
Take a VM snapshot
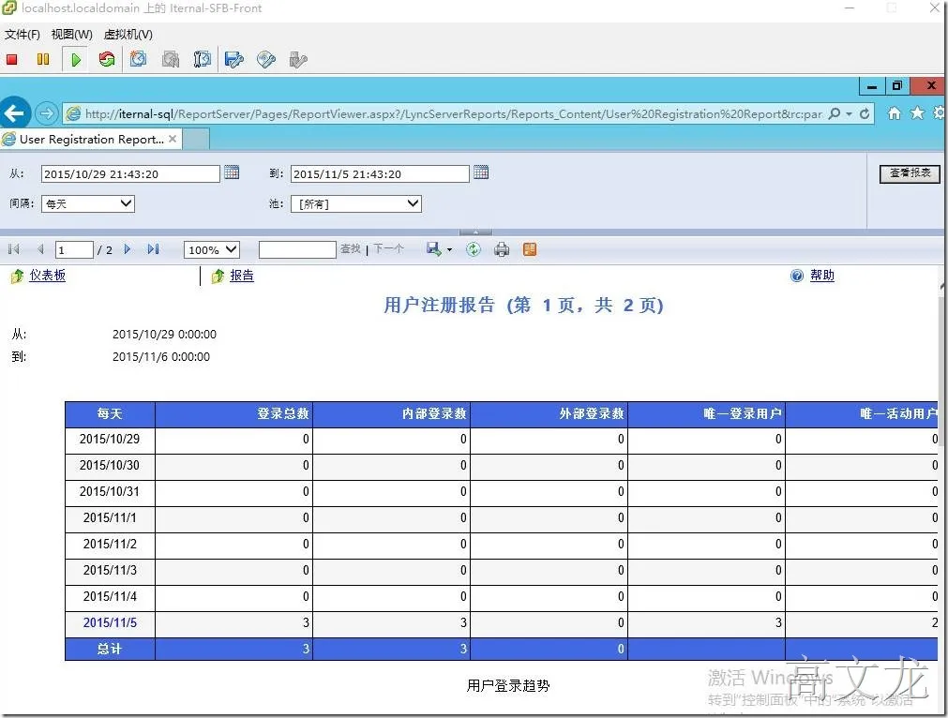(139, 59)
